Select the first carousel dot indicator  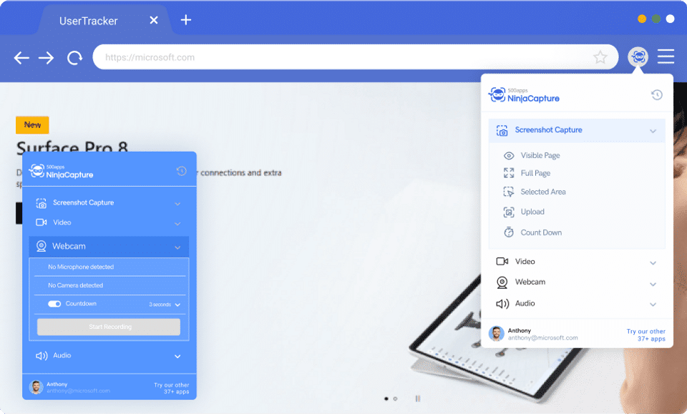point(386,399)
